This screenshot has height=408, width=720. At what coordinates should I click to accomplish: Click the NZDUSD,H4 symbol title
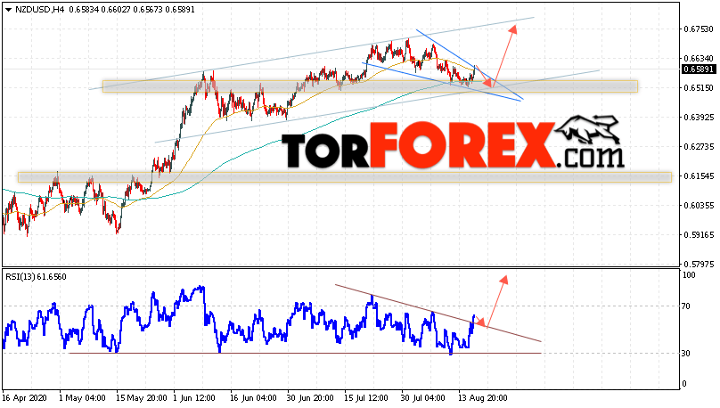coord(40,10)
